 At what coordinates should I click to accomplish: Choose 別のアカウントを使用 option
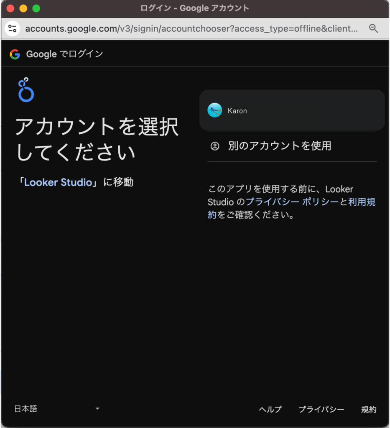click(280, 146)
